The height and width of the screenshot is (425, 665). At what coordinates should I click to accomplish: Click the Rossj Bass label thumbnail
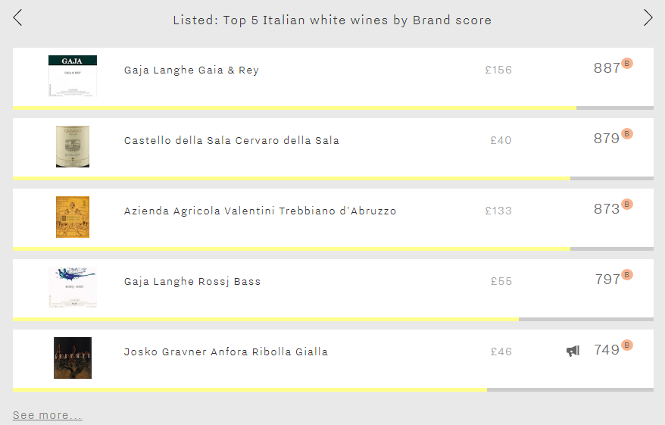(73, 287)
